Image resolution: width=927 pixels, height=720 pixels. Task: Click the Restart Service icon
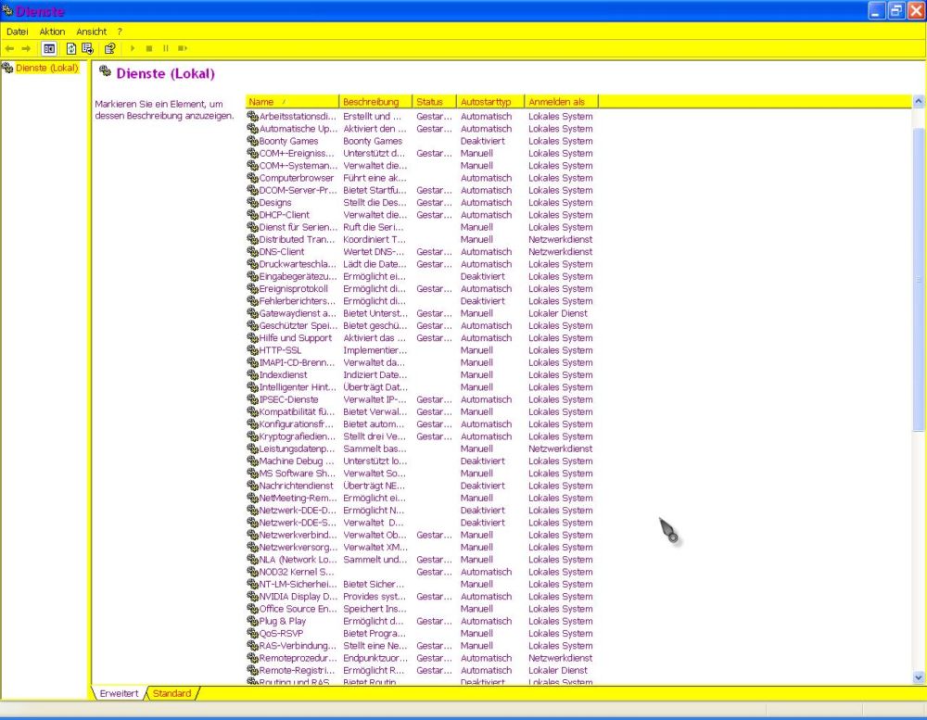point(183,48)
